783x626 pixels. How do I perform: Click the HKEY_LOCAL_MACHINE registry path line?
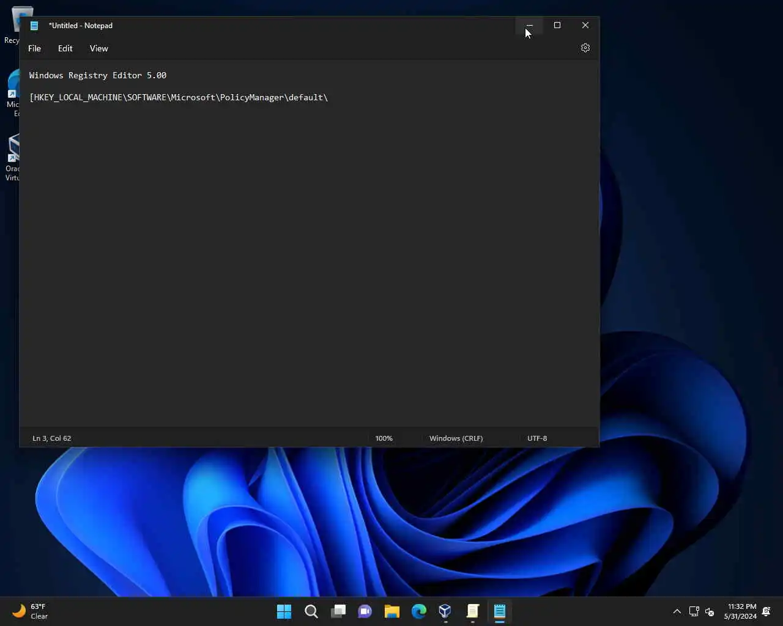pyautogui.click(x=179, y=97)
